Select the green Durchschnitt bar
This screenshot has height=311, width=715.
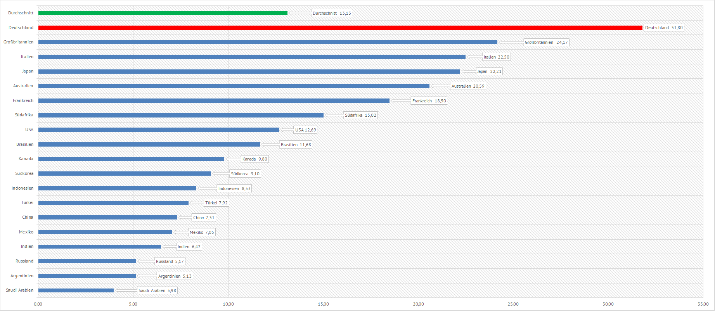click(x=163, y=13)
